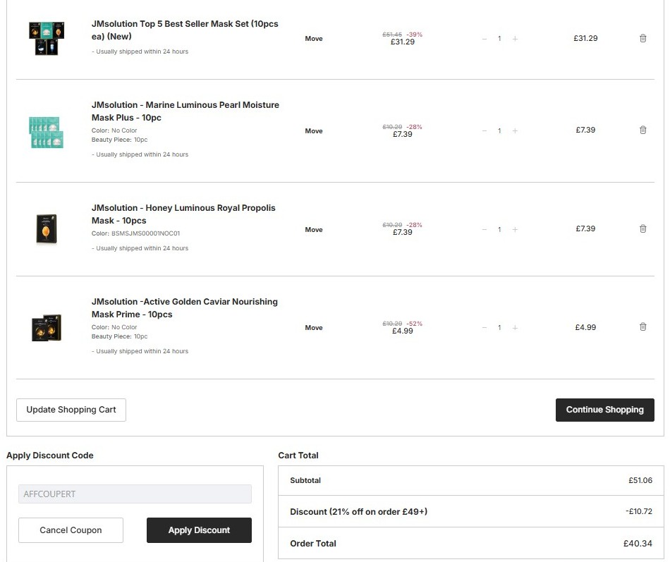Click the Cancel Coupon button

click(x=71, y=530)
